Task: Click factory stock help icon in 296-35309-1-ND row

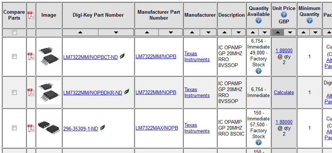Action: (x=259, y=143)
